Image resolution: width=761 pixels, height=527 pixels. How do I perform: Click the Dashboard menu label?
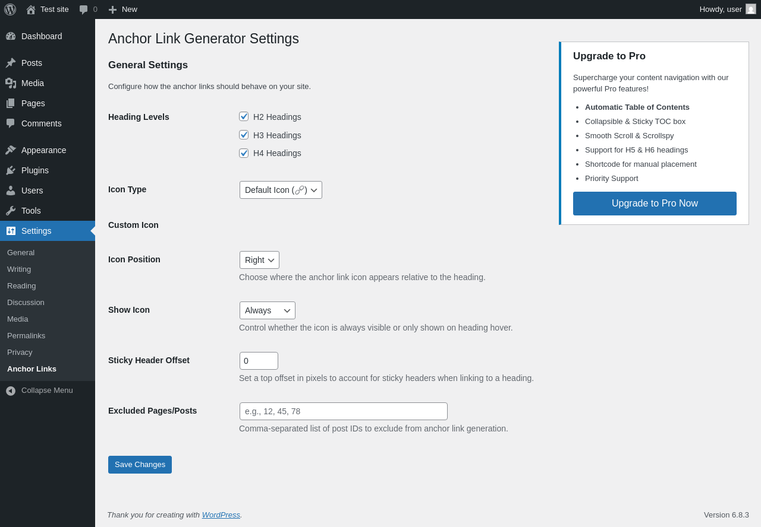point(42,36)
